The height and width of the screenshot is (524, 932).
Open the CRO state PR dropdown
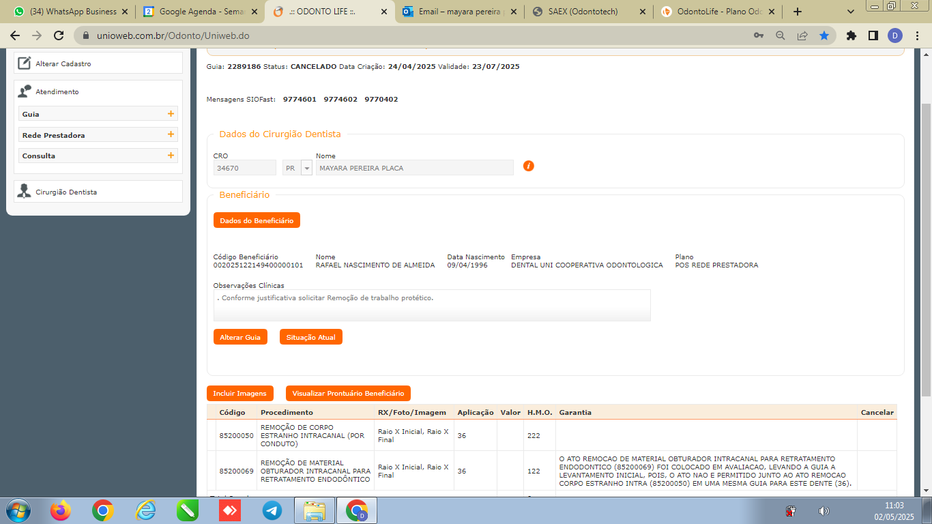tap(306, 168)
